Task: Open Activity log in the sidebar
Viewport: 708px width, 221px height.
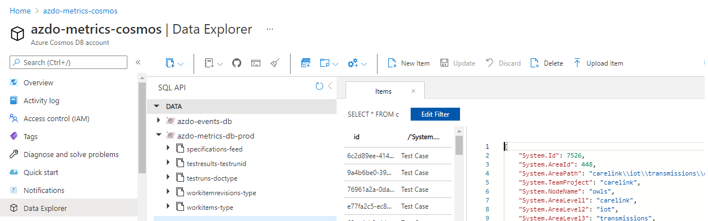Action: 41,100
